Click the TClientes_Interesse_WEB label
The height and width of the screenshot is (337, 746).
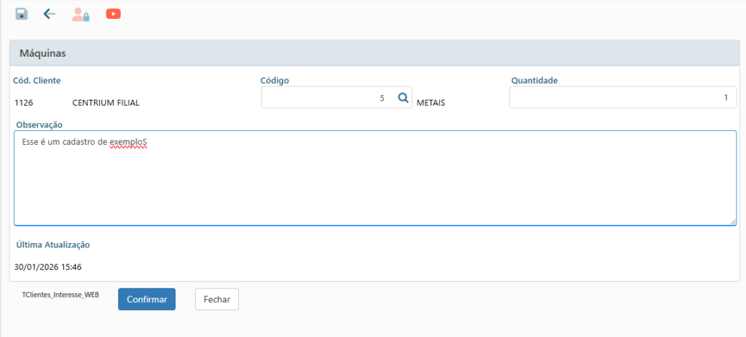tap(60, 296)
